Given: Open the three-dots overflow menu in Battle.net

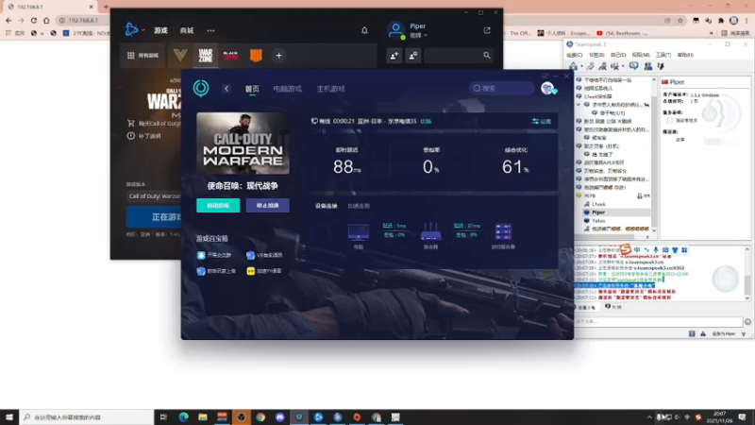Looking at the screenshot, I should click(x=210, y=30).
